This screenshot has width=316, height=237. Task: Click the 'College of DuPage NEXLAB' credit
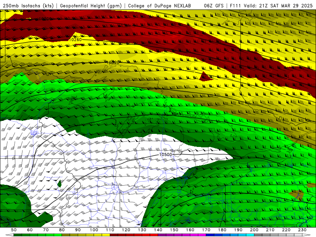pos(160,6)
